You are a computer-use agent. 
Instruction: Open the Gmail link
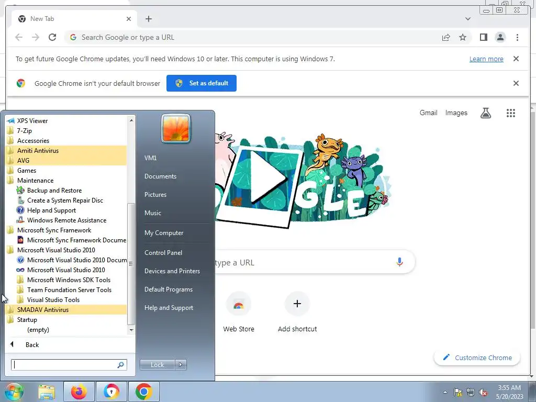tap(428, 113)
